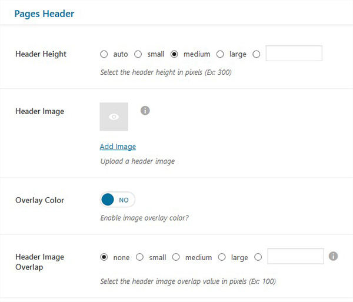Select none for Header Image Overlap

[104, 257]
